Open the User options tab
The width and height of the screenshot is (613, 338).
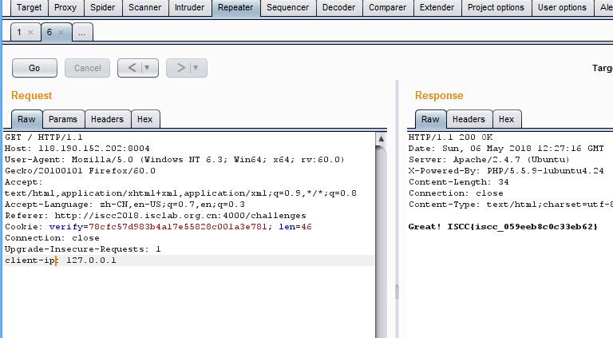(562, 7)
